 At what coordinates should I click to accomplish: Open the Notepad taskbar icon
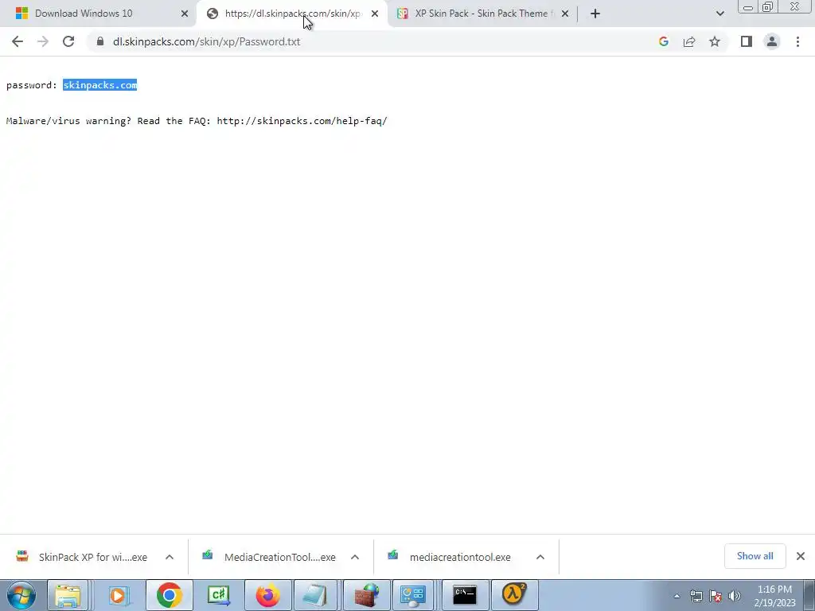(x=315, y=595)
